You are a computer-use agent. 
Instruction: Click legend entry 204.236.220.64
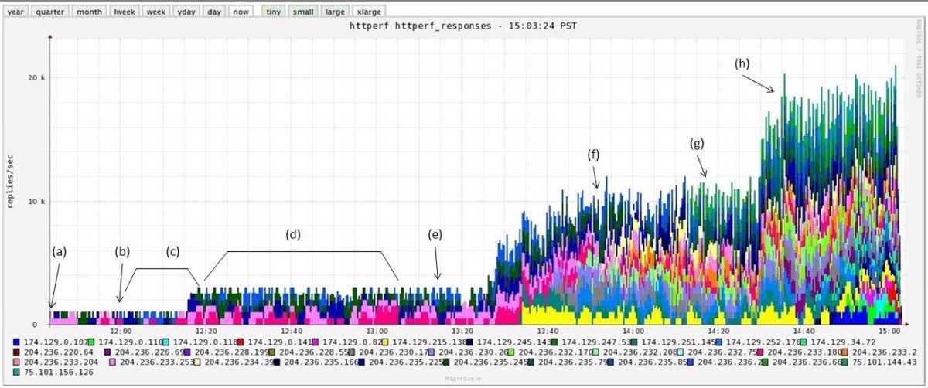[x=58, y=352]
